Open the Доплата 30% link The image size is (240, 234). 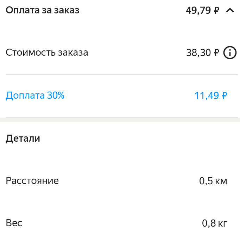click(x=35, y=96)
